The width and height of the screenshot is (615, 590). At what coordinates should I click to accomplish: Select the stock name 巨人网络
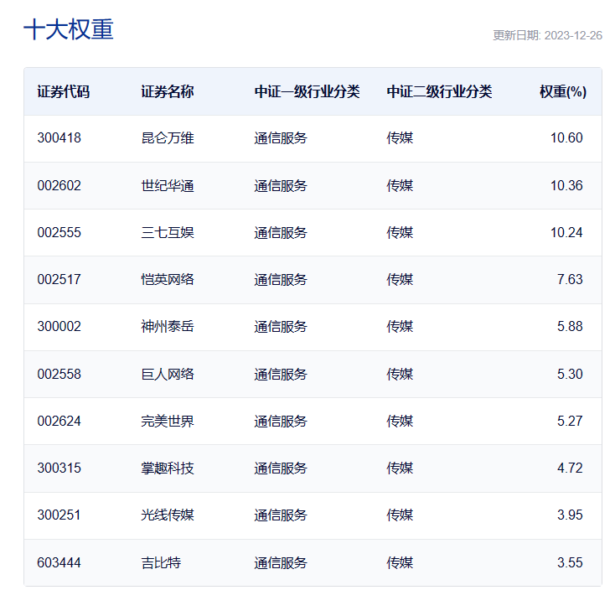point(168,375)
